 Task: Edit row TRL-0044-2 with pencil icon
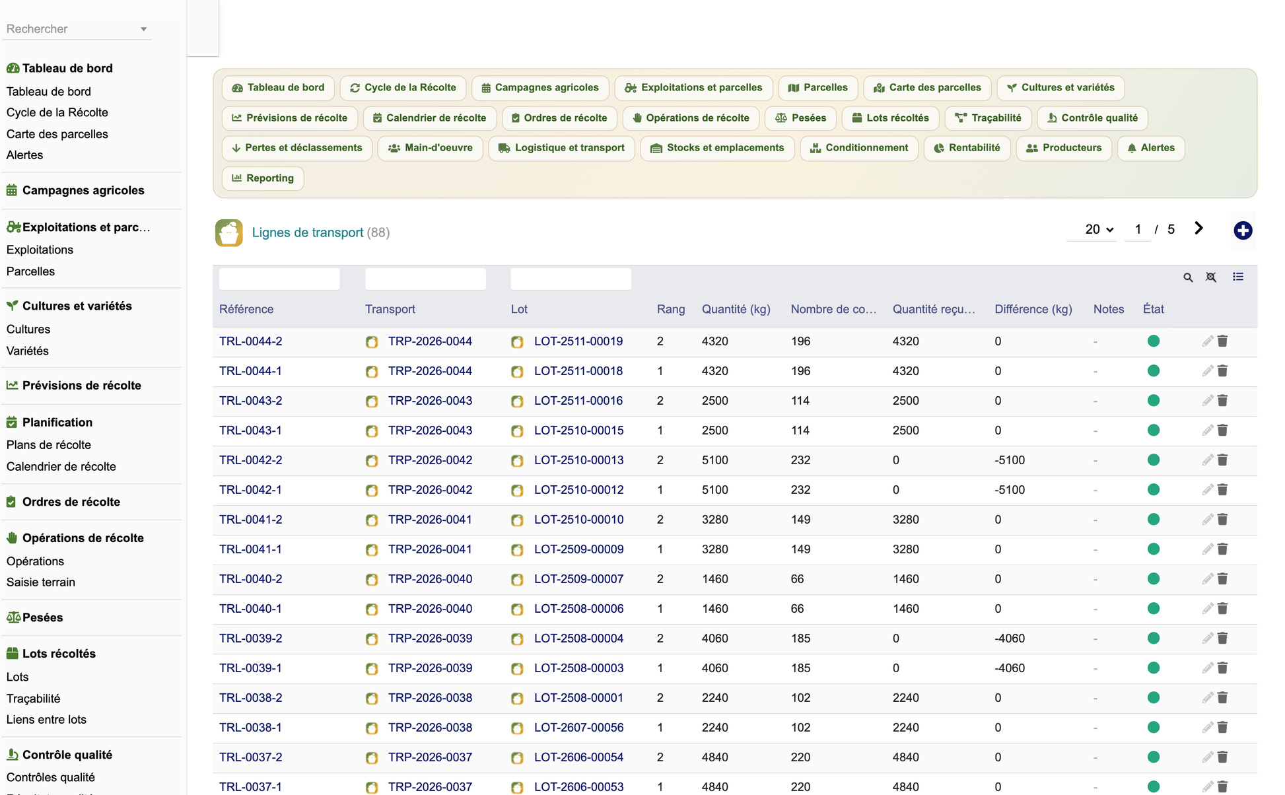[1207, 341]
